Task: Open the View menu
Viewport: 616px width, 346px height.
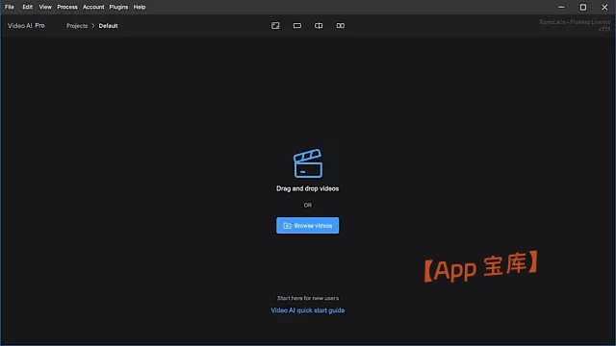Action: pyautogui.click(x=45, y=7)
